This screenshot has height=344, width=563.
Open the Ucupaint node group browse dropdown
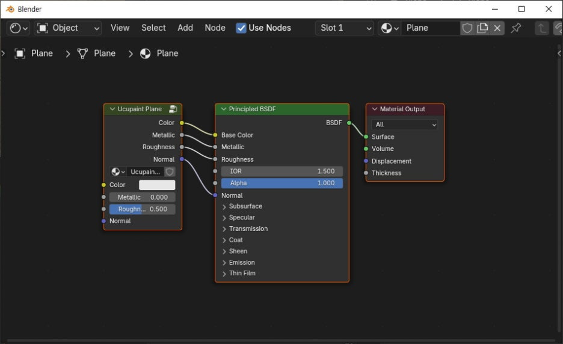[118, 171]
